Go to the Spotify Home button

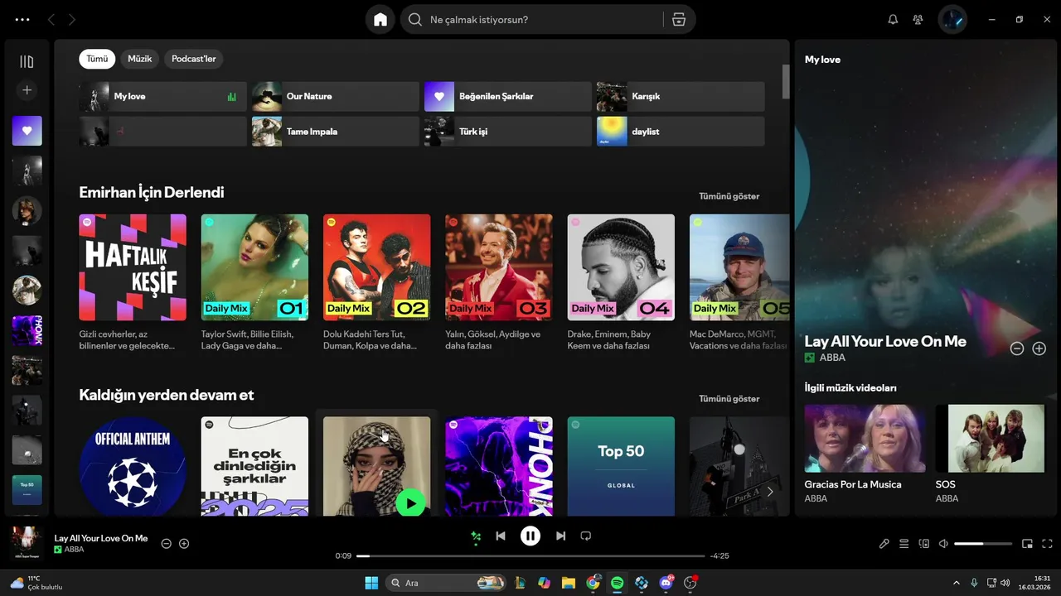pyautogui.click(x=380, y=19)
